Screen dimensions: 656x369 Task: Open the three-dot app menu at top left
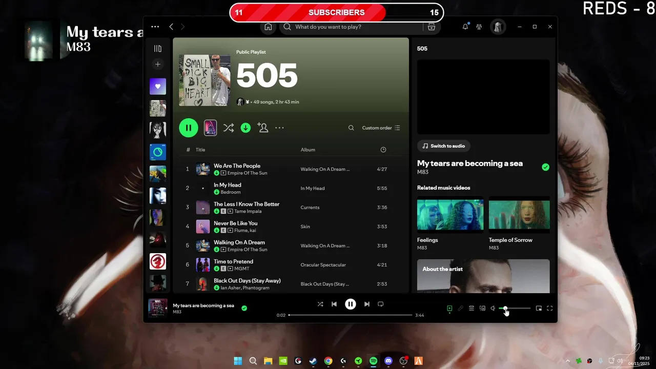click(x=155, y=27)
